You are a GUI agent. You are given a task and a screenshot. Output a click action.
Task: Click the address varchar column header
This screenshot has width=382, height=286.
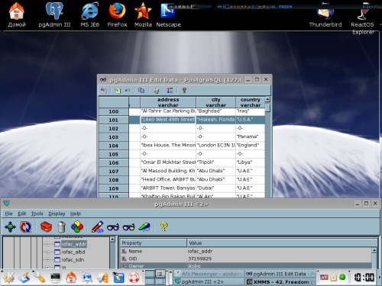point(168,102)
